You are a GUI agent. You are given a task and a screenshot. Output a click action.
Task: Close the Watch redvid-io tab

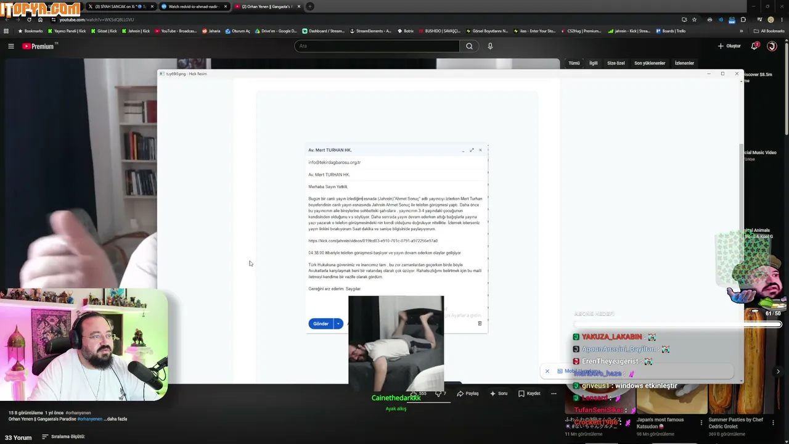226,7
